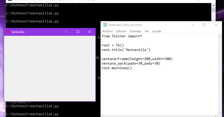Click inside the empty Ventanilla frame area

click(x=50, y=68)
